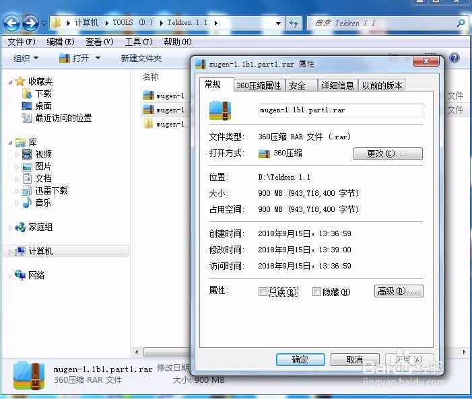Go back with Explorer back arrow
The height and width of the screenshot is (399, 472).
pyautogui.click(x=11, y=23)
